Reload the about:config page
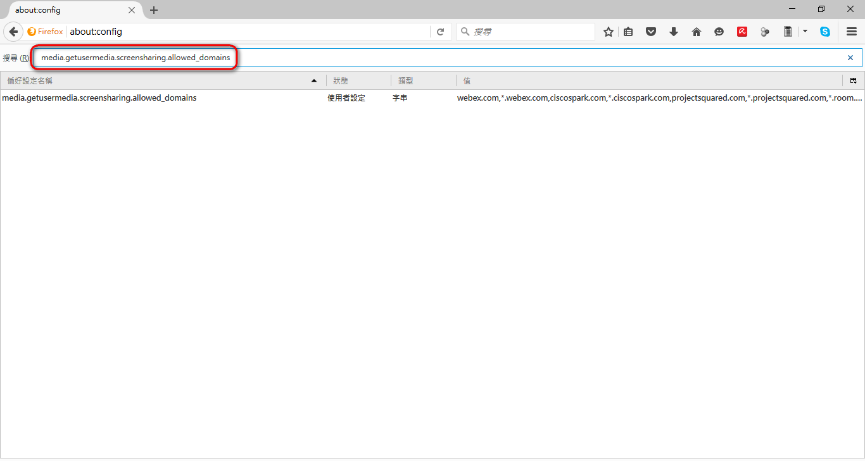 (441, 32)
